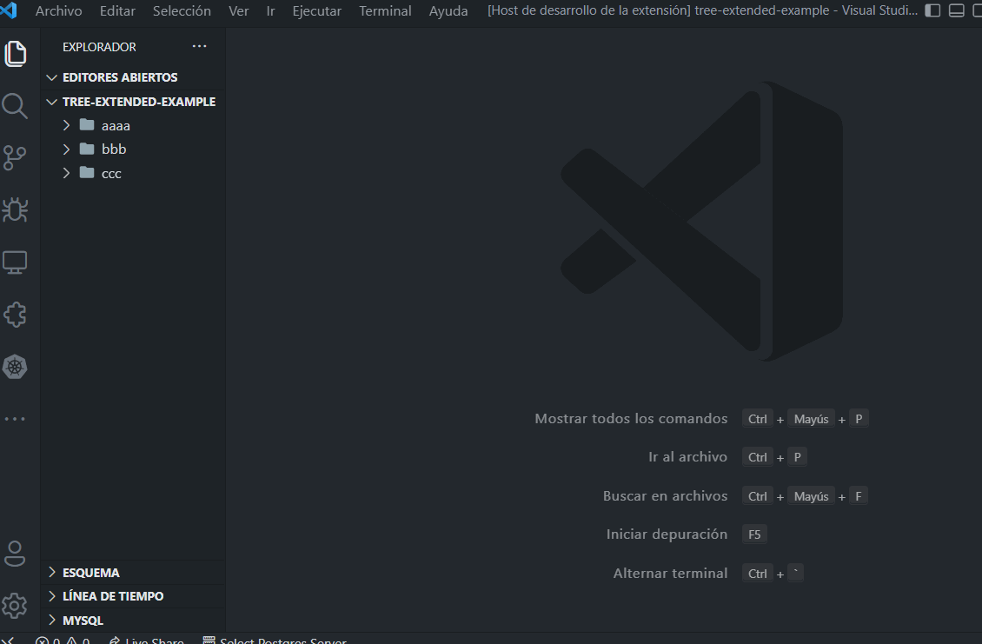Click the EDITORES ABIERTOS header label

tap(120, 77)
